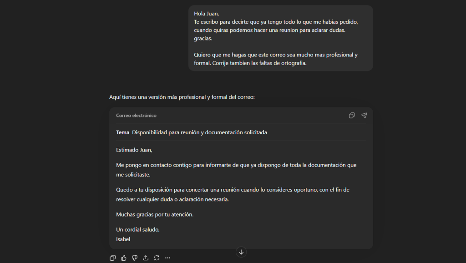Copy the email using the card header copy icon

pyautogui.click(x=351, y=115)
